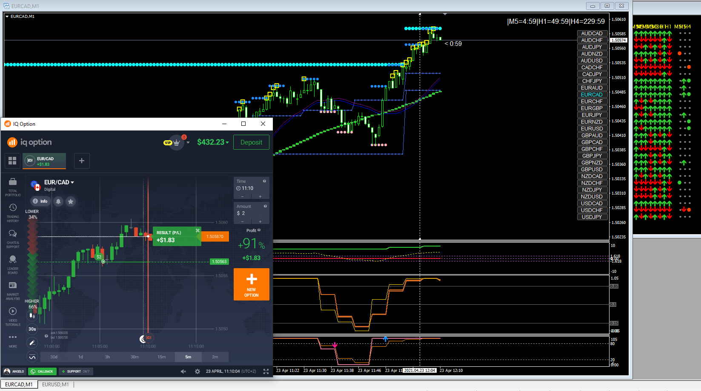Mute sound in IQ Option footer

click(x=183, y=371)
